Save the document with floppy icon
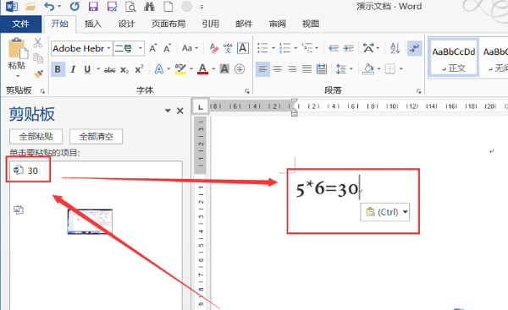This screenshot has width=508, height=310. (93, 6)
